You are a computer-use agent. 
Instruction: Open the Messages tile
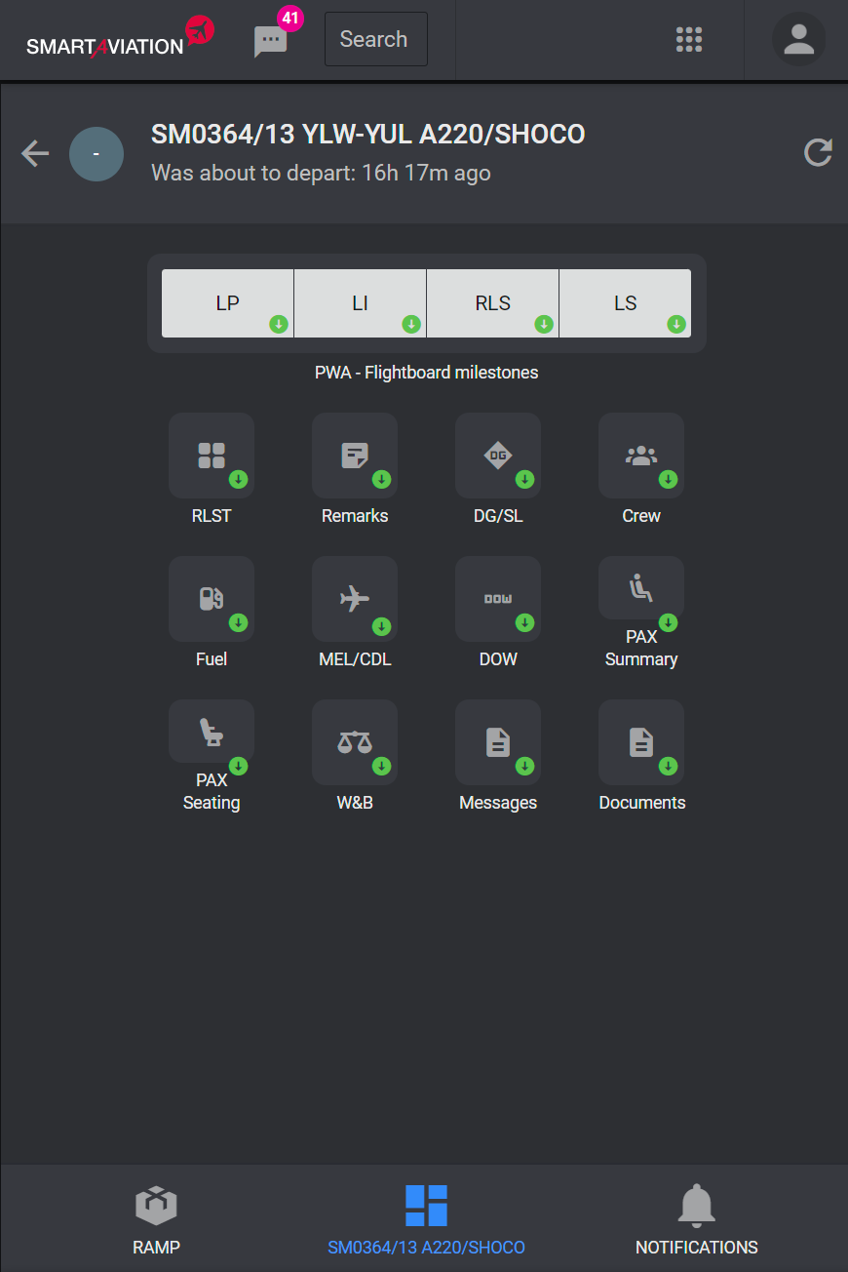[498, 742]
